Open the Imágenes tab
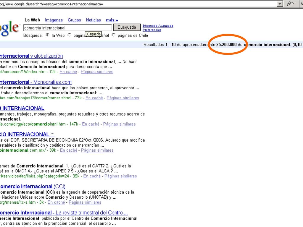 pyautogui.click(x=54, y=20)
